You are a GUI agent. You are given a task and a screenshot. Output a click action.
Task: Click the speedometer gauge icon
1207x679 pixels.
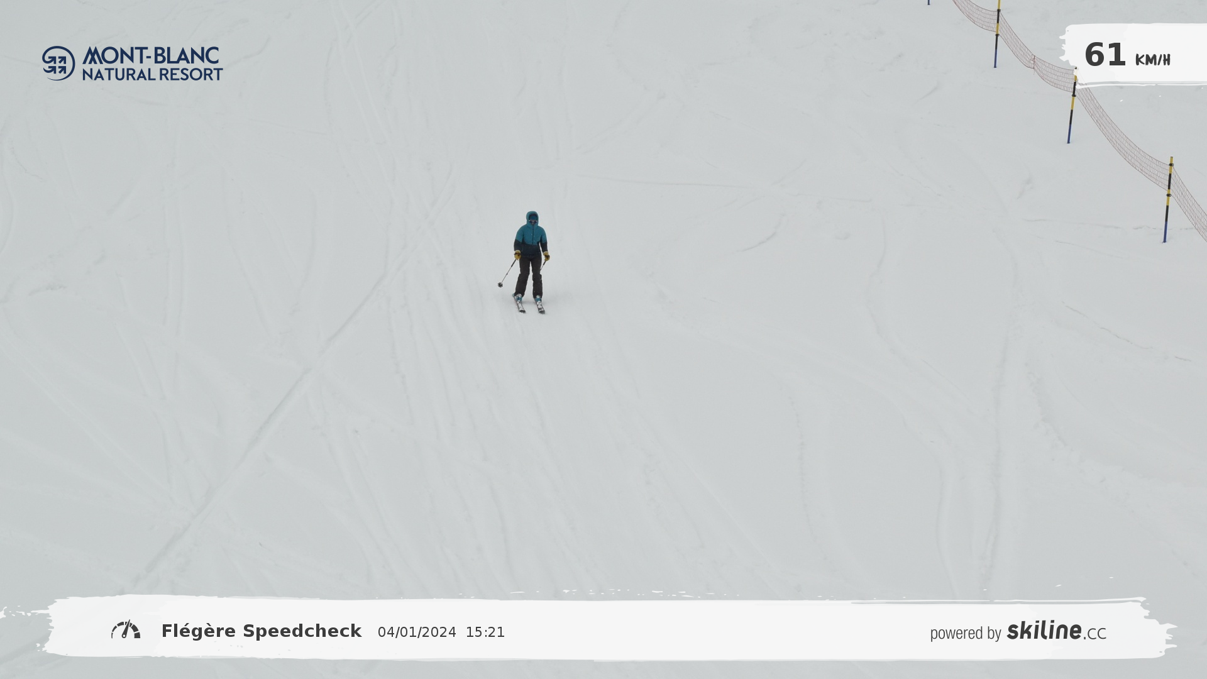click(126, 630)
